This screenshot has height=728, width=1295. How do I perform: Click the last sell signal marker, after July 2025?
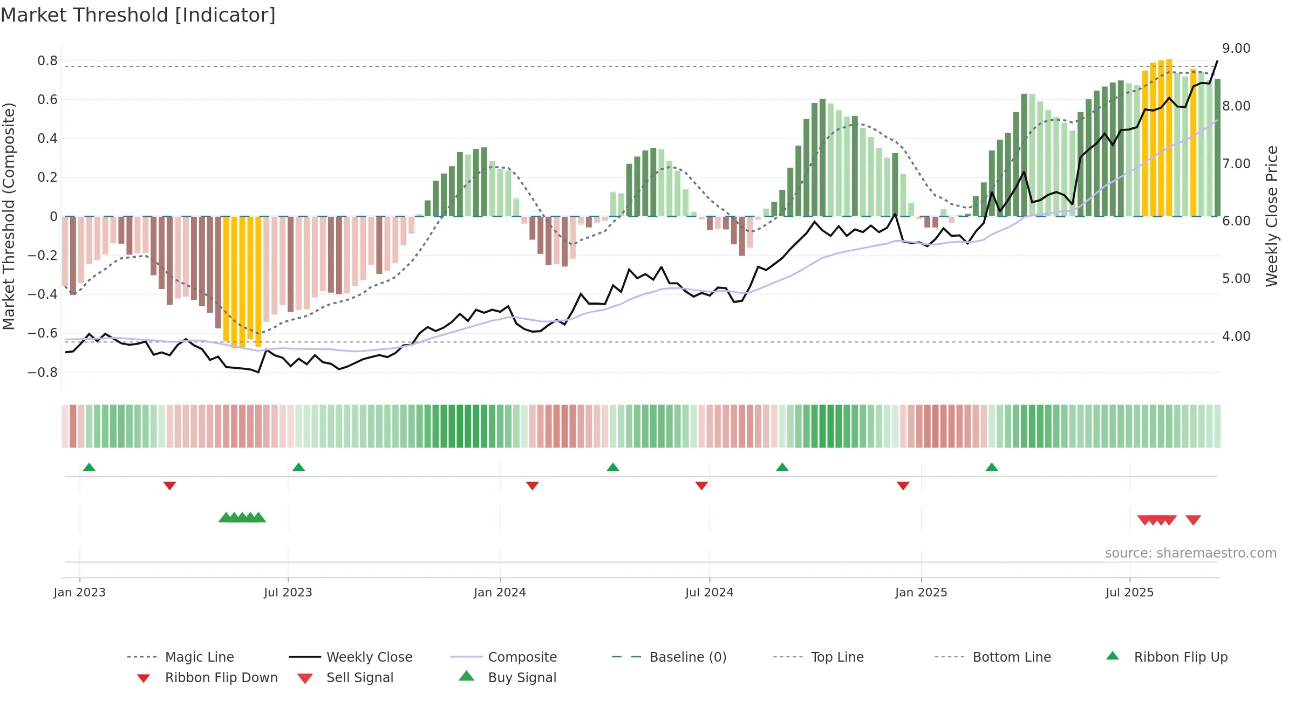[x=1193, y=520]
